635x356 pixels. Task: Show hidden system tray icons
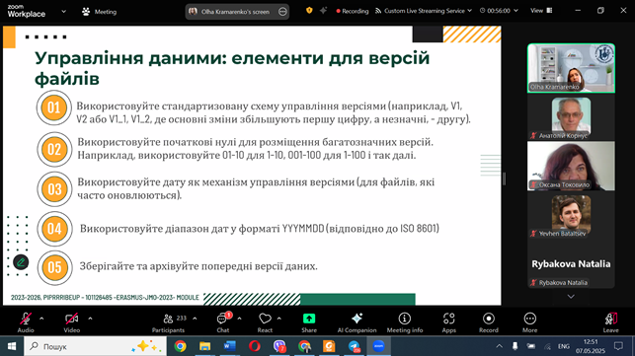tap(500, 346)
